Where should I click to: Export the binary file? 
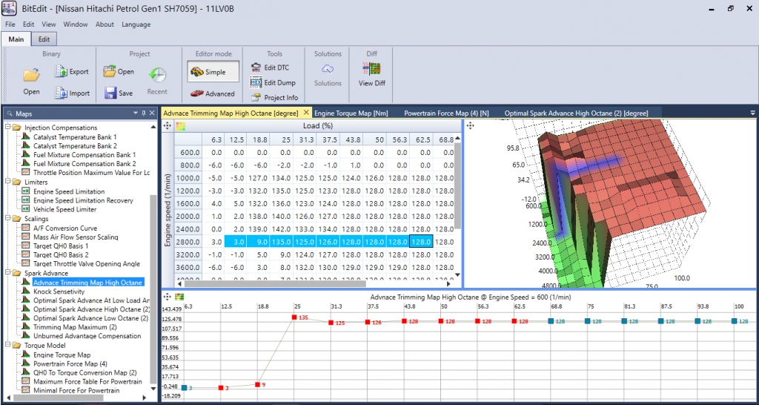pos(72,72)
